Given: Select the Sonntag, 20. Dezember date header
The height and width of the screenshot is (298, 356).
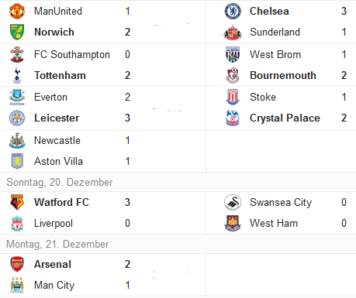Looking at the screenshot, I should 60,182.
